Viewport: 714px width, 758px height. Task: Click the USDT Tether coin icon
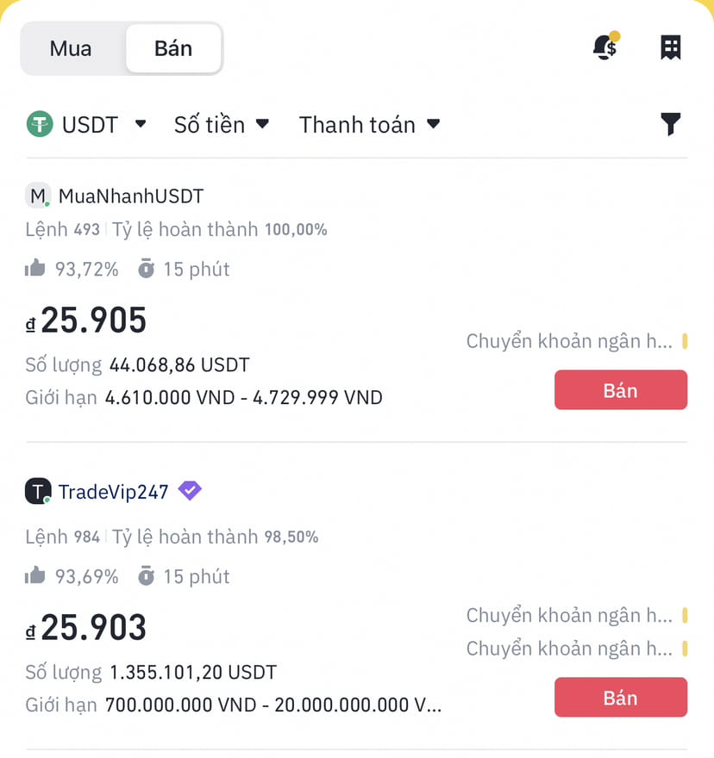(39, 125)
